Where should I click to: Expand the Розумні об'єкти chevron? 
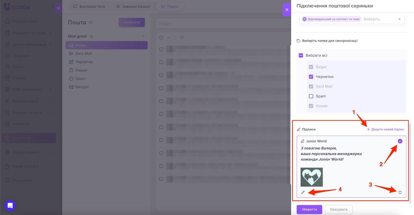click(x=50, y=113)
